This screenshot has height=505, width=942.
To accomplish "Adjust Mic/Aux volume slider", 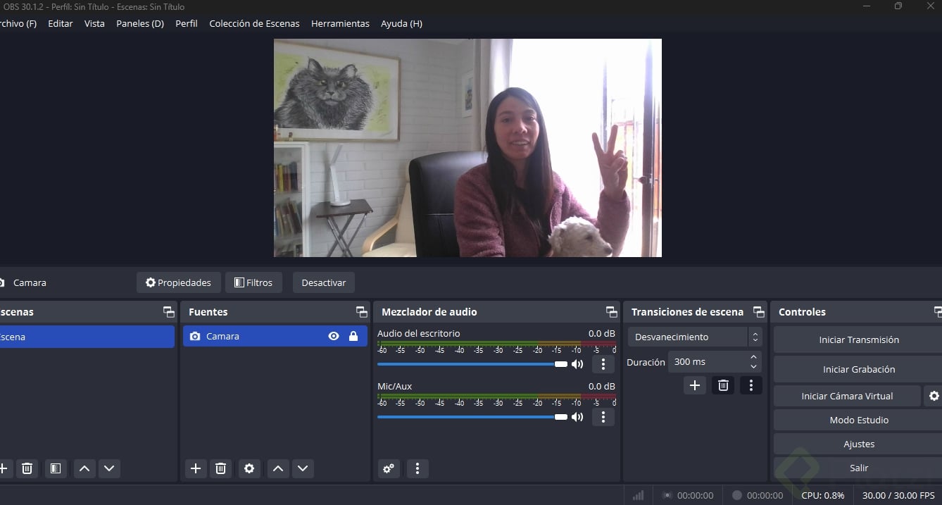I will [472, 417].
